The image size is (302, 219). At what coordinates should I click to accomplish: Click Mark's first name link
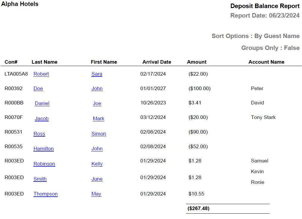98,118
